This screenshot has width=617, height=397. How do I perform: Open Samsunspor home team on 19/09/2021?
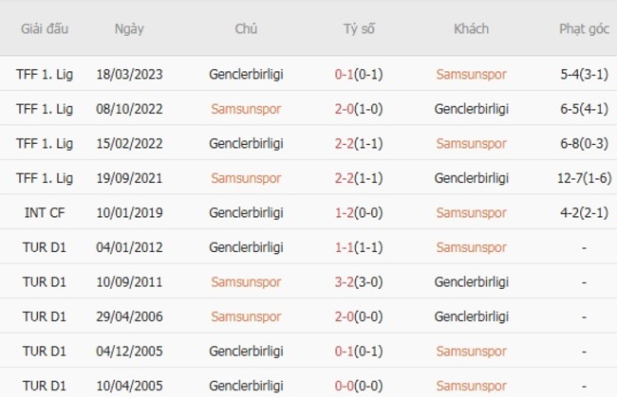click(x=246, y=178)
